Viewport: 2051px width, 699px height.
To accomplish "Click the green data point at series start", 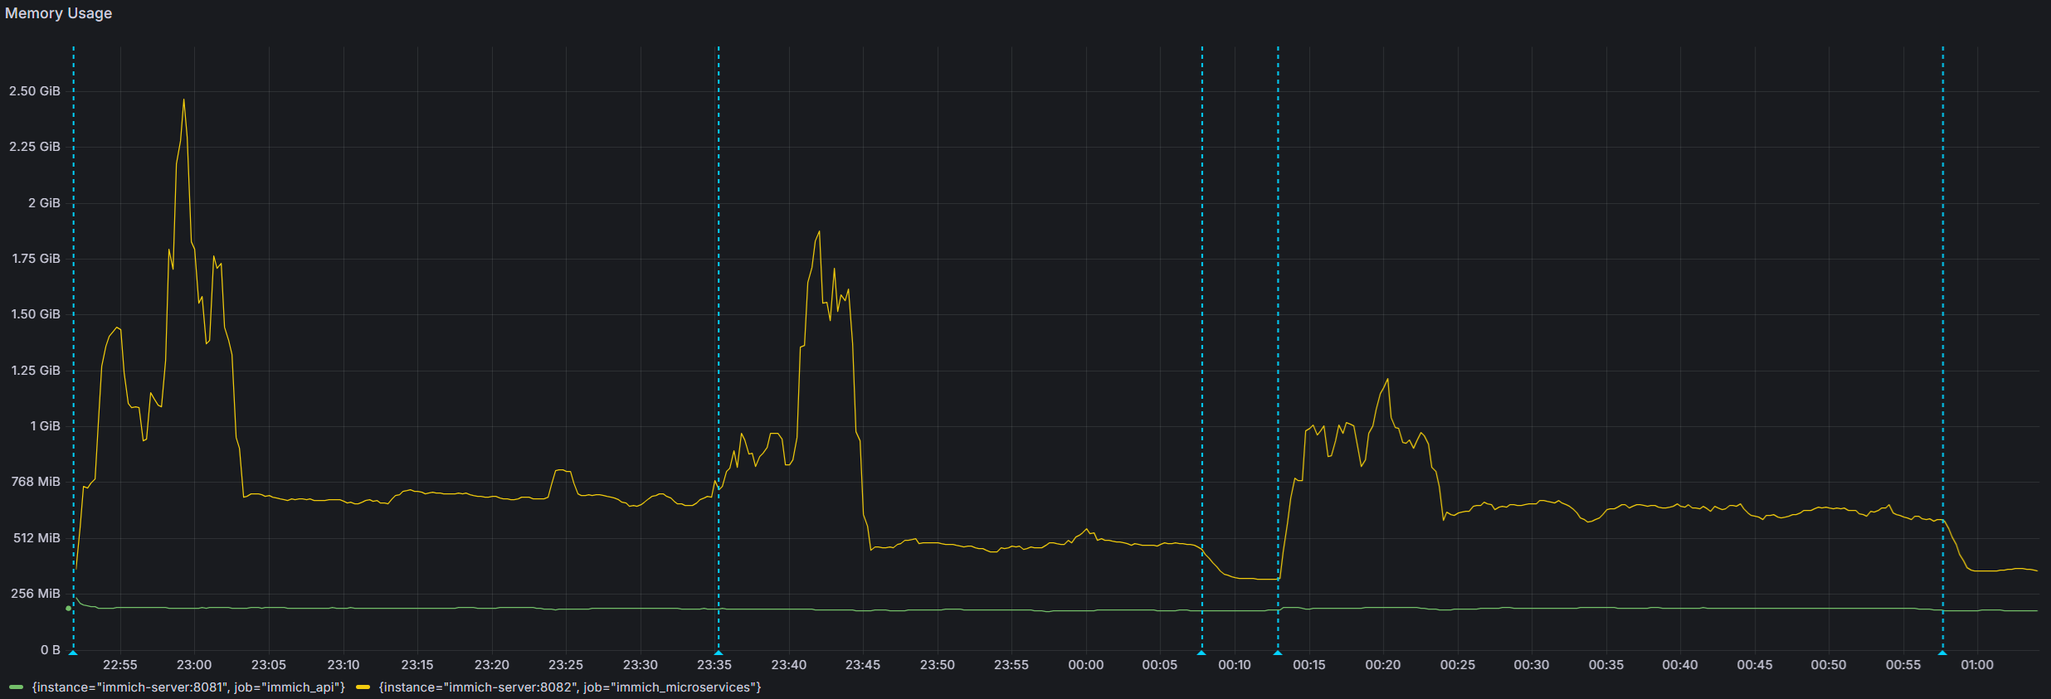I will 68,609.
